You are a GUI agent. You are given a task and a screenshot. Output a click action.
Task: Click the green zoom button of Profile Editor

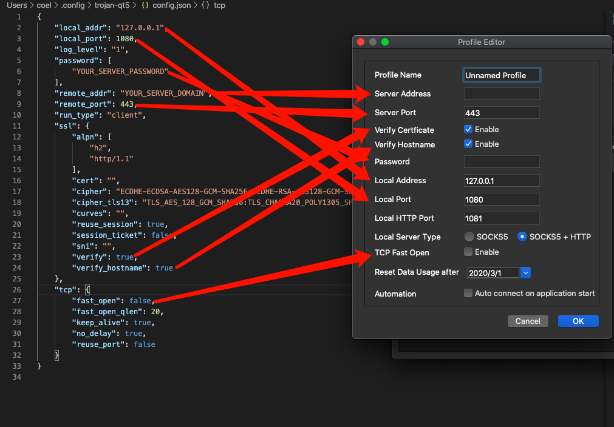coord(385,42)
